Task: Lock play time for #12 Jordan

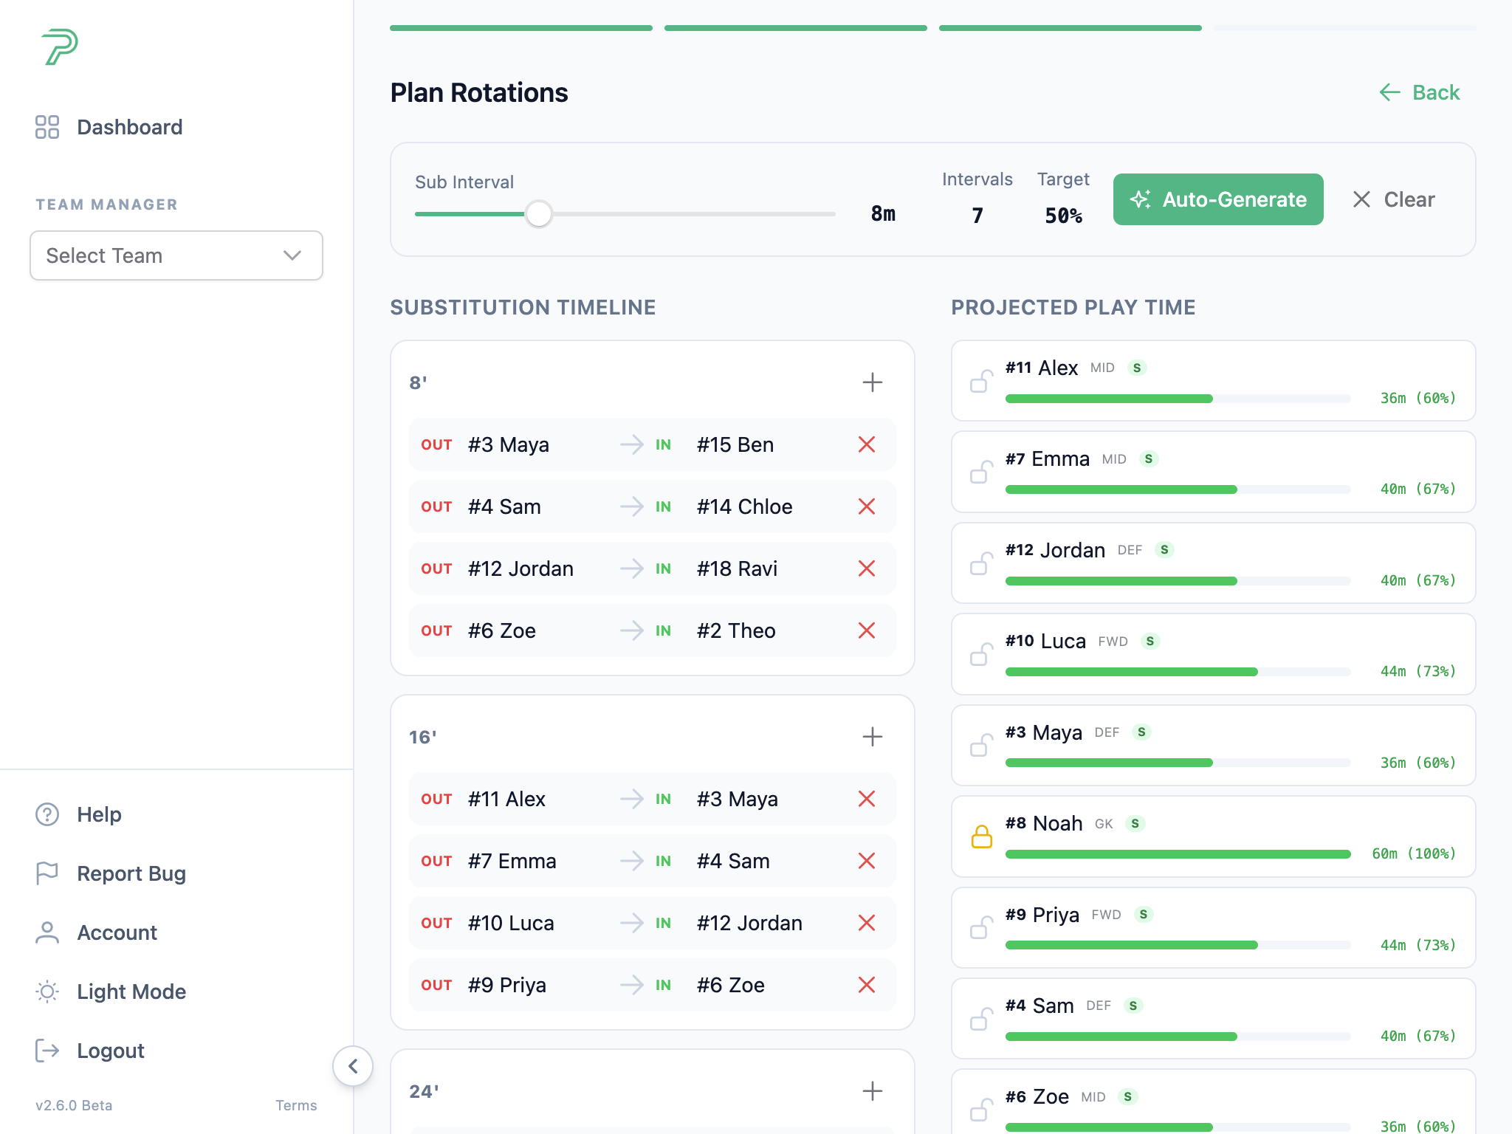Action: point(981,563)
